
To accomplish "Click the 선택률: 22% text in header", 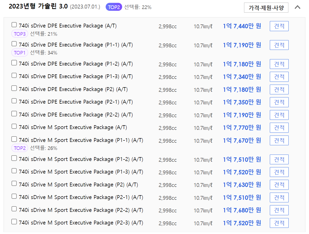I will coord(138,7).
